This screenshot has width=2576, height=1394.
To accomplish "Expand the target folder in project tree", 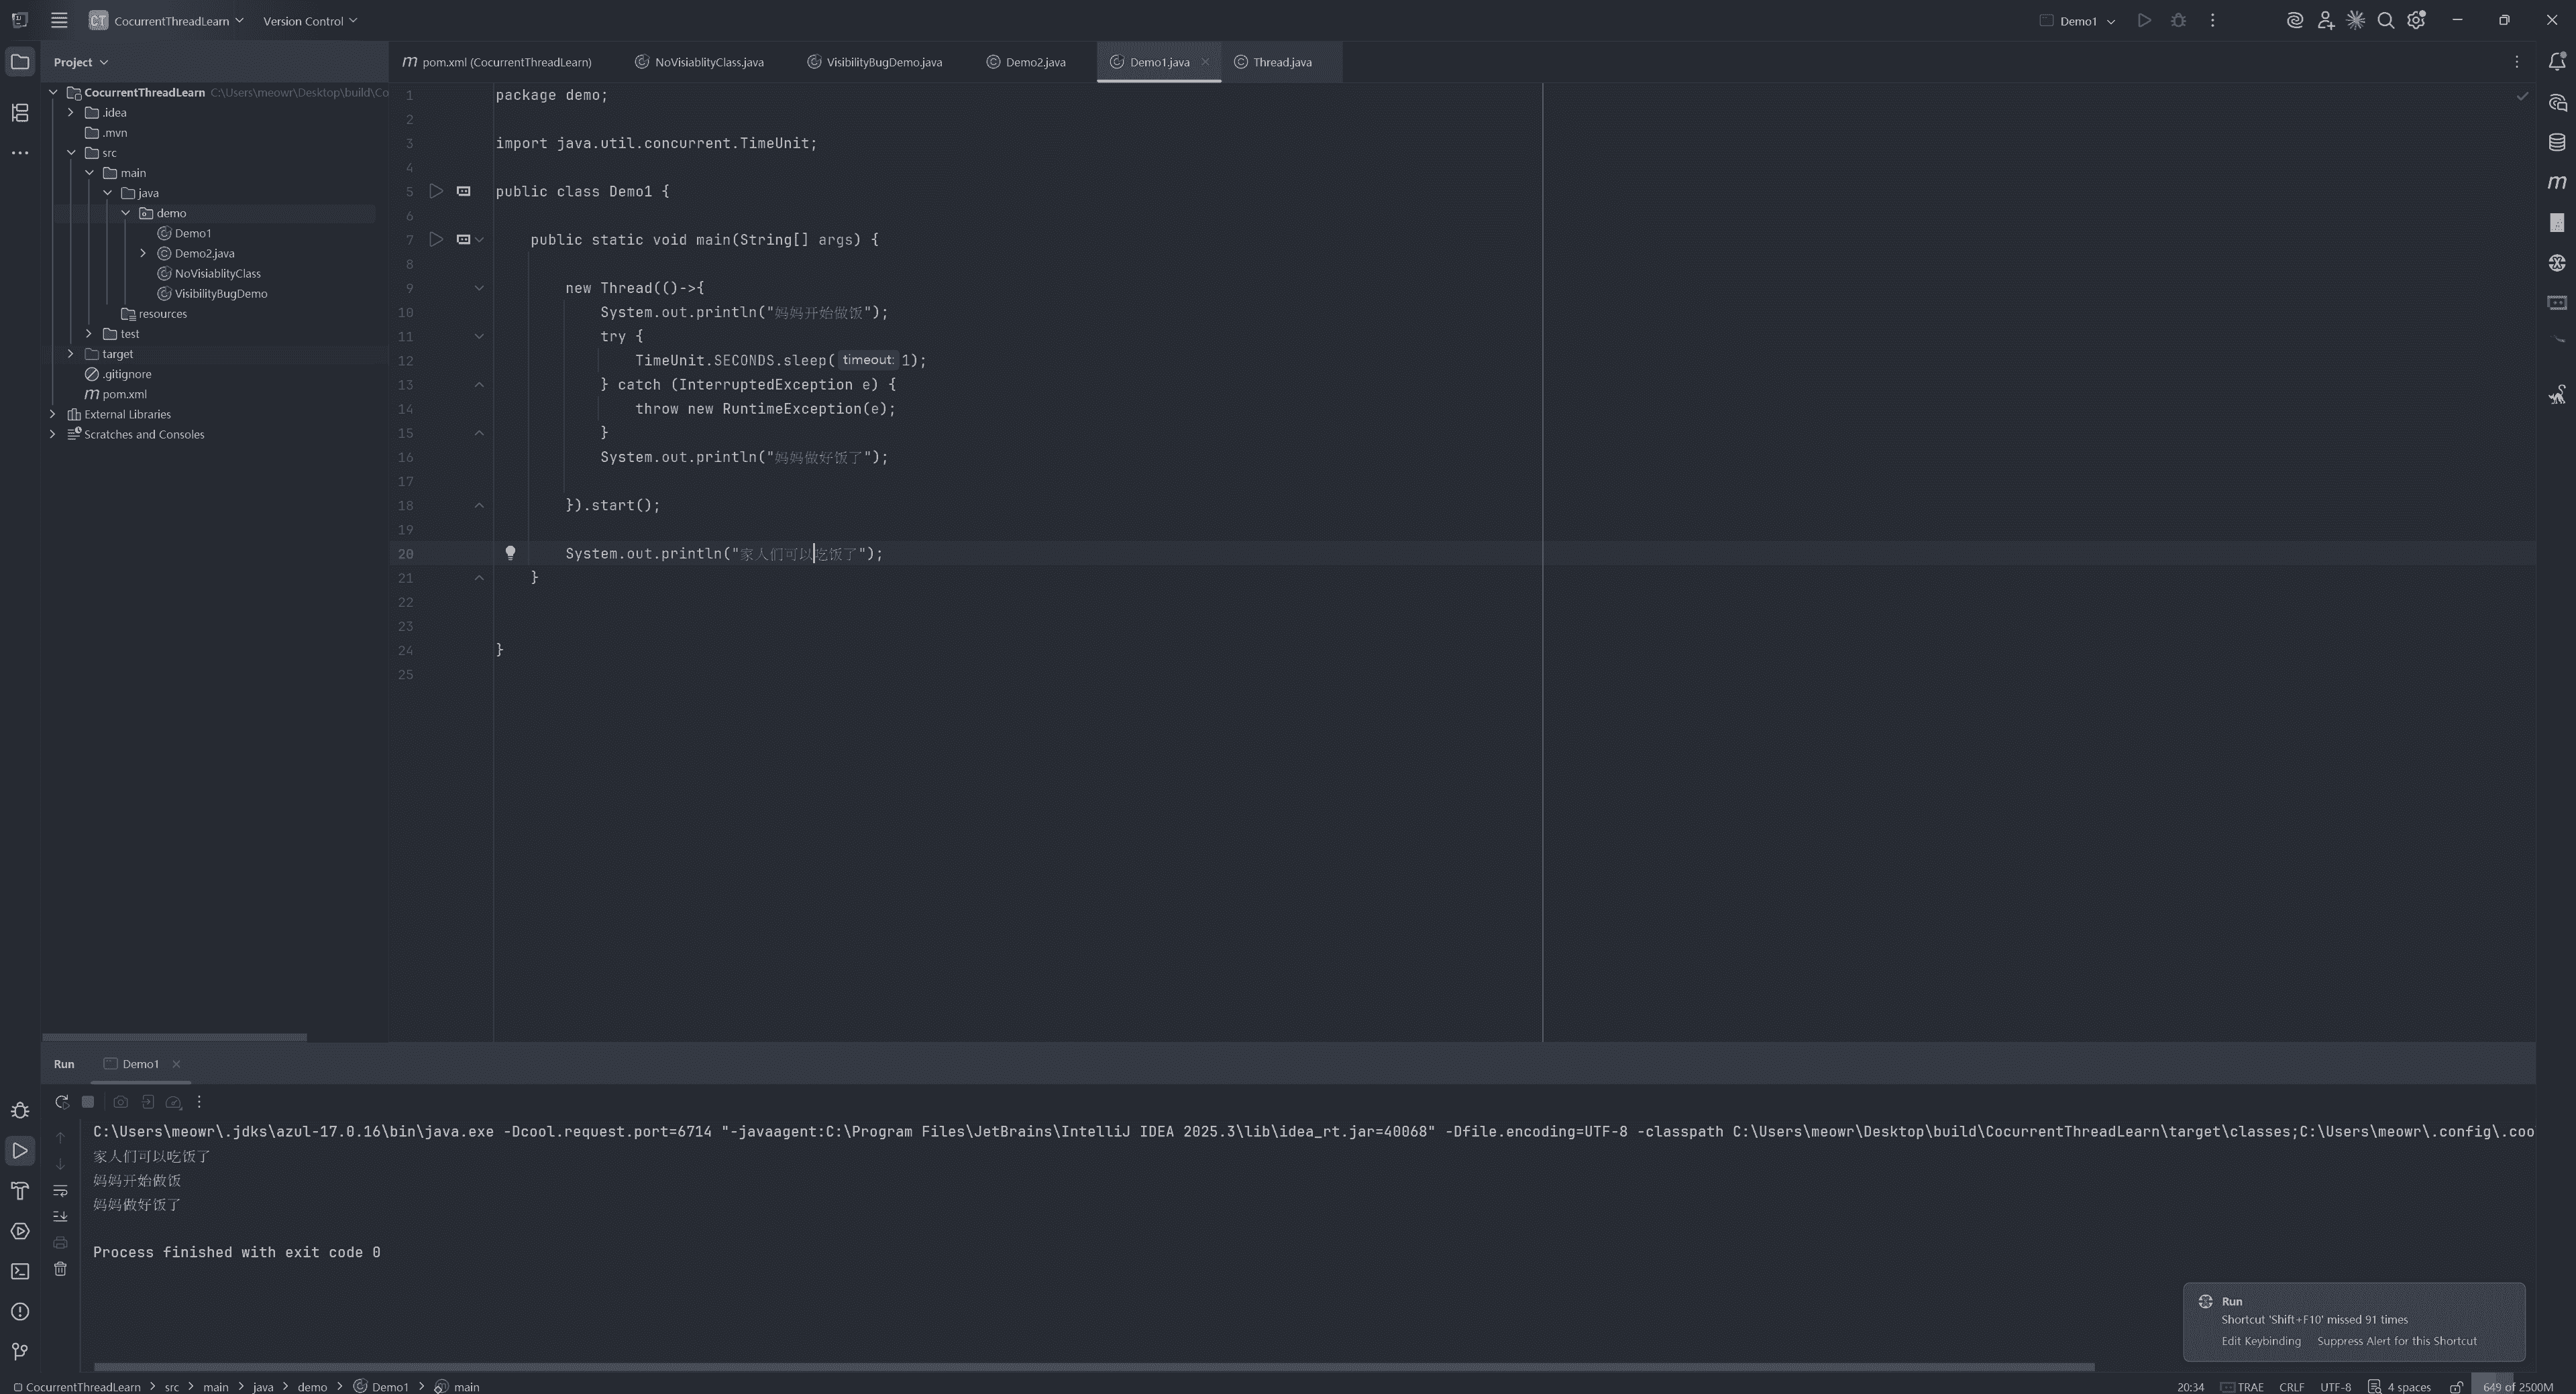I will point(71,354).
